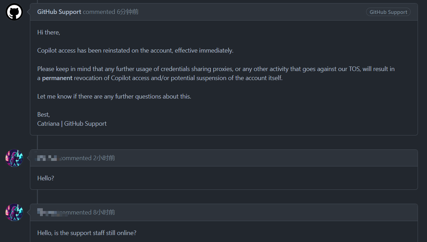
Task: Click the "Please keep in mind" warning paragraph
Action: point(216,73)
